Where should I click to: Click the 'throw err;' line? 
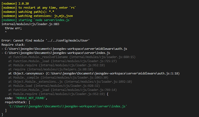click(13, 28)
